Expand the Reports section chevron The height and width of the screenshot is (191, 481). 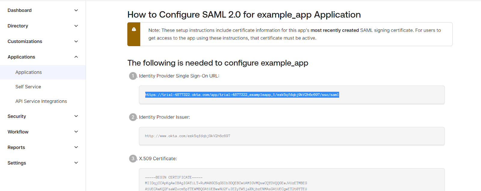(x=76, y=147)
